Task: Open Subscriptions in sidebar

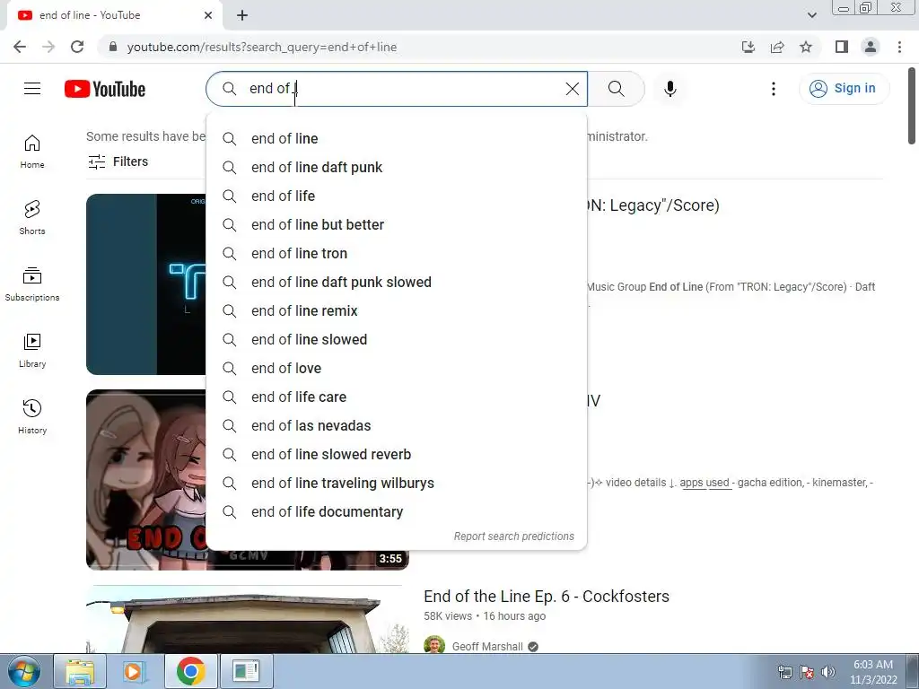Action: pyautogui.click(x=32, y=284)
